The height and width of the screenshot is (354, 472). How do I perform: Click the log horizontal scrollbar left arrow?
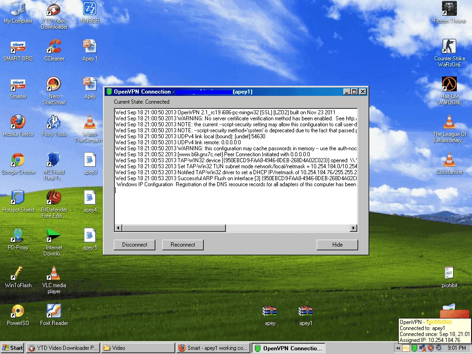coord(118,228)
